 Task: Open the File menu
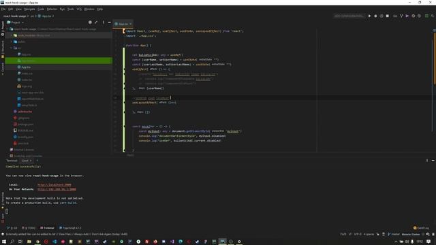pos(3,9)
